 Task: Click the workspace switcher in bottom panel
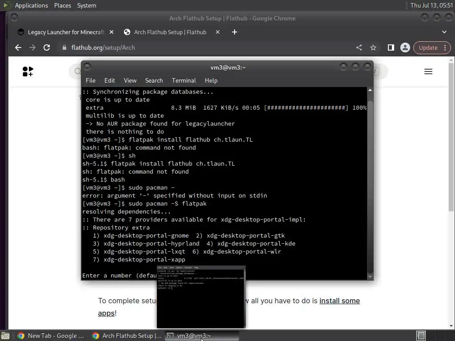[421, 336]
